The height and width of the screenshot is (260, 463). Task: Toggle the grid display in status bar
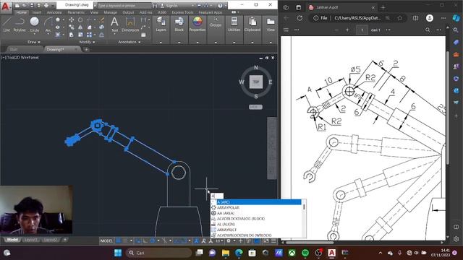[119, 240]
